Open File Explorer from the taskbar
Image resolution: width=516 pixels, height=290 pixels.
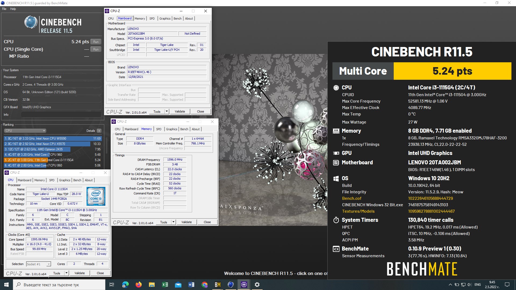coord(152,285)
